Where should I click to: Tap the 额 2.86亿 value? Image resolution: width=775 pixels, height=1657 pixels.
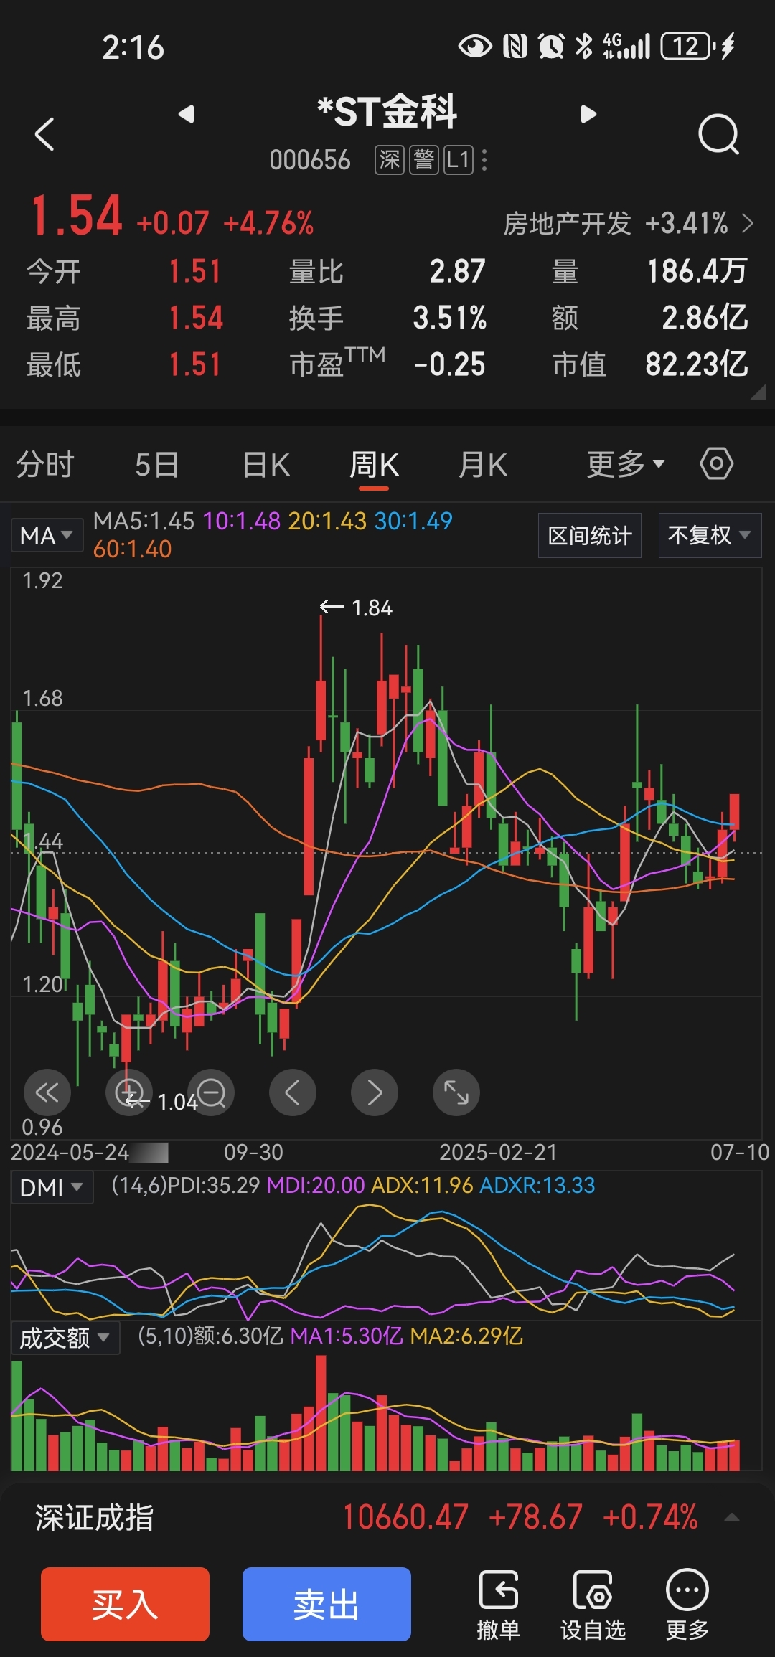[x=705, y=318]
